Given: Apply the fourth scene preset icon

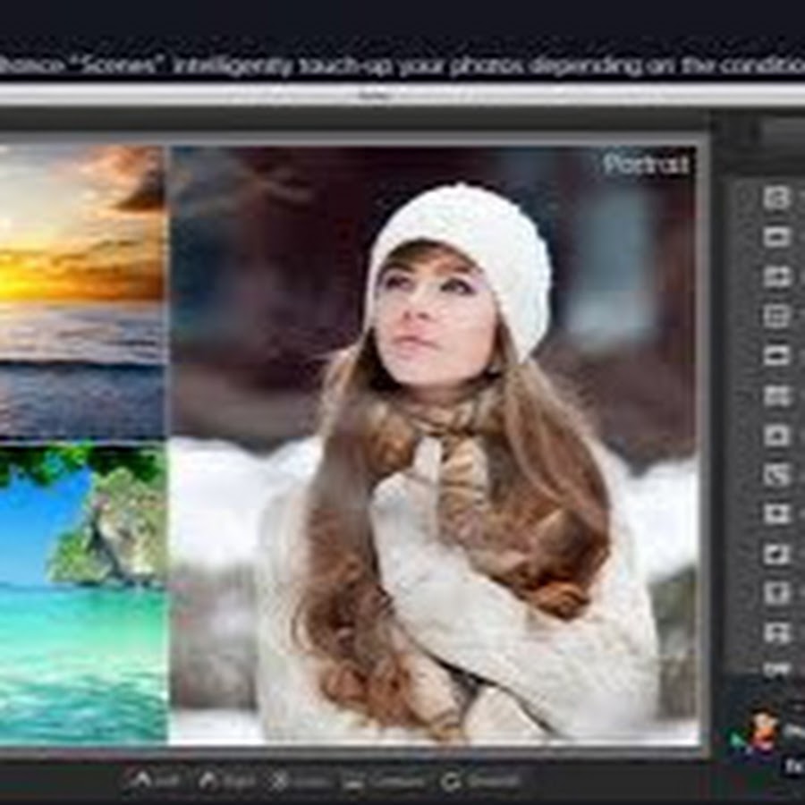Looking at the screenshot, I should point(776,316).
